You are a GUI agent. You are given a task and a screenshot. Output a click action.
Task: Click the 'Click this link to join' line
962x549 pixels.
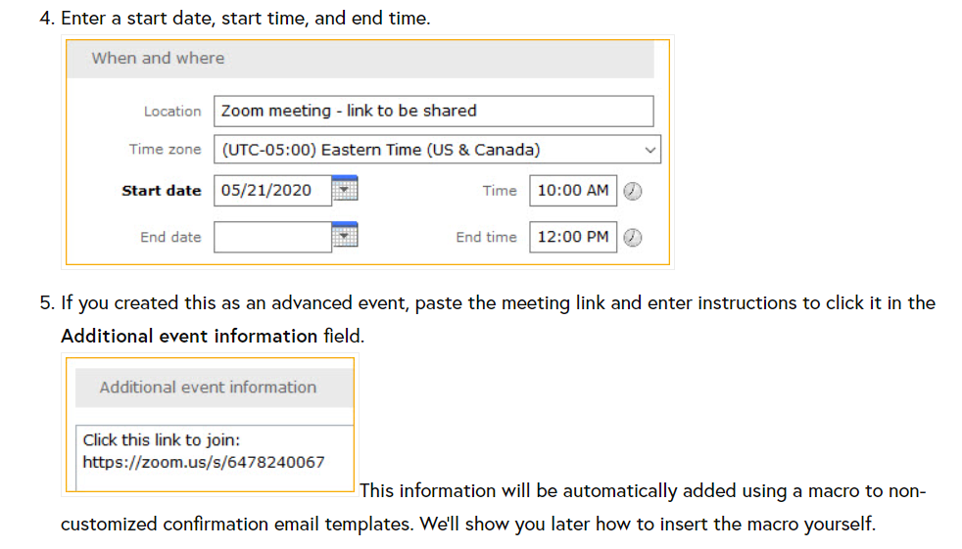pos(162,440)
